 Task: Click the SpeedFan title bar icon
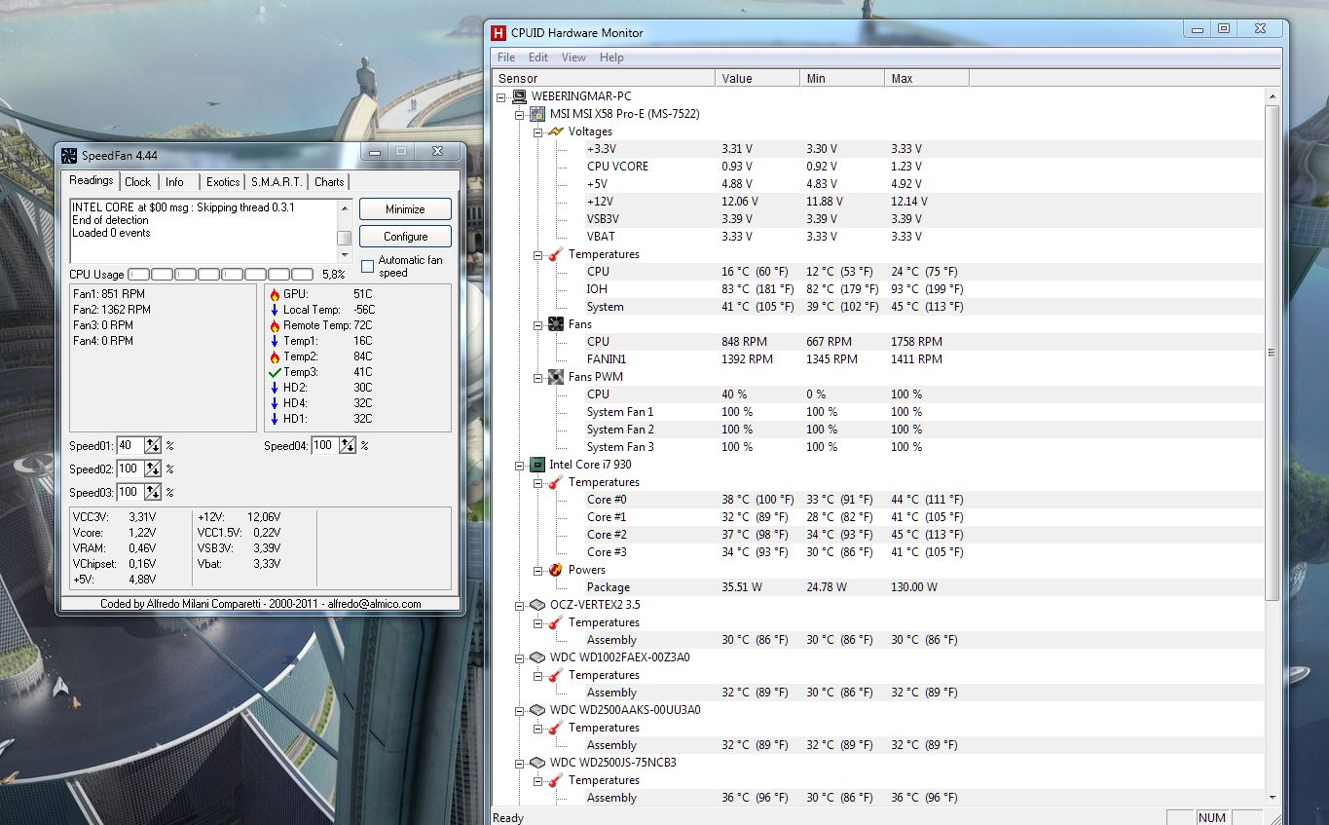(69, 156)
